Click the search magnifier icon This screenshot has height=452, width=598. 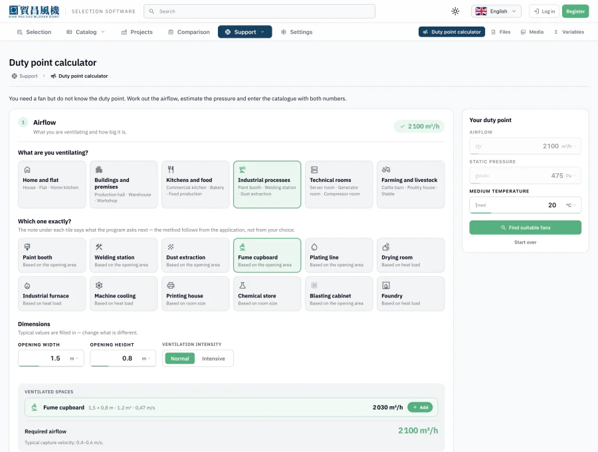151,11
